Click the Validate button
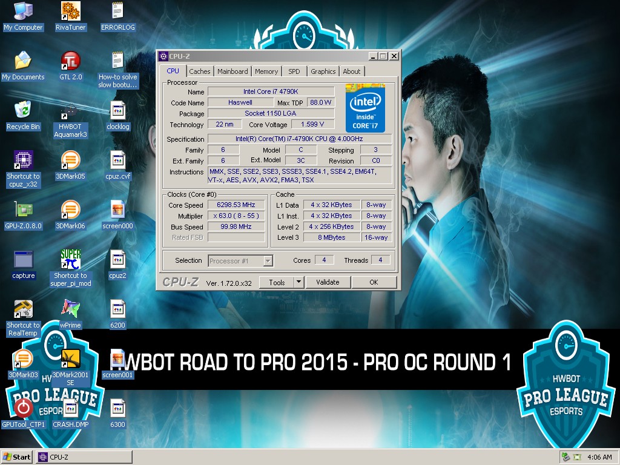The image size is (620, 465). pyautogui.click(x=328, y=282)
